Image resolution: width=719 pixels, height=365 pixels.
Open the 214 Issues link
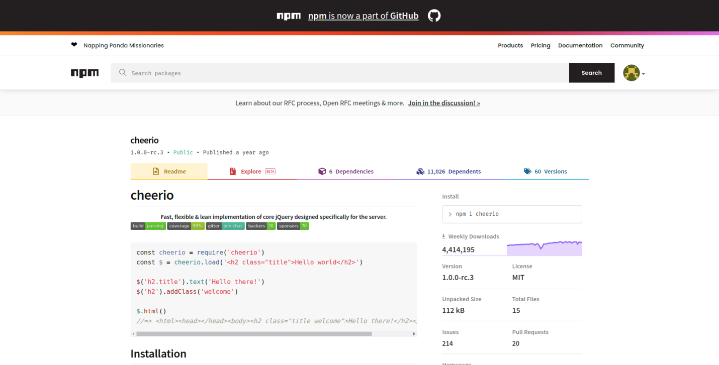click(447, 344)
